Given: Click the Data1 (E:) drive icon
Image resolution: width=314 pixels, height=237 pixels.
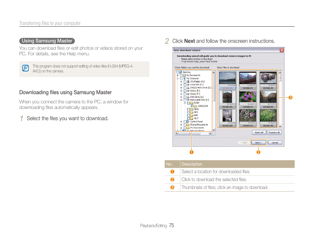Looking at the screenshot, I should pyautogui.click(x=188, y=91).
